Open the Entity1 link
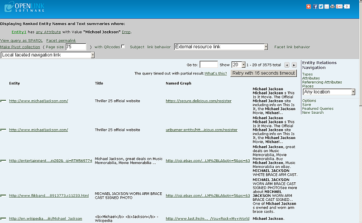Viewport: 362px width, 223px height. (19, 32)
